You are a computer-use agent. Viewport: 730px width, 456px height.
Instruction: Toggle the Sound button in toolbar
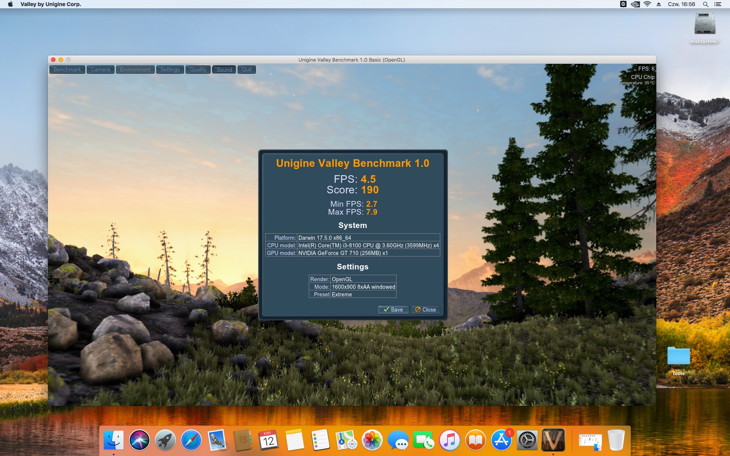tap(224, 70)
